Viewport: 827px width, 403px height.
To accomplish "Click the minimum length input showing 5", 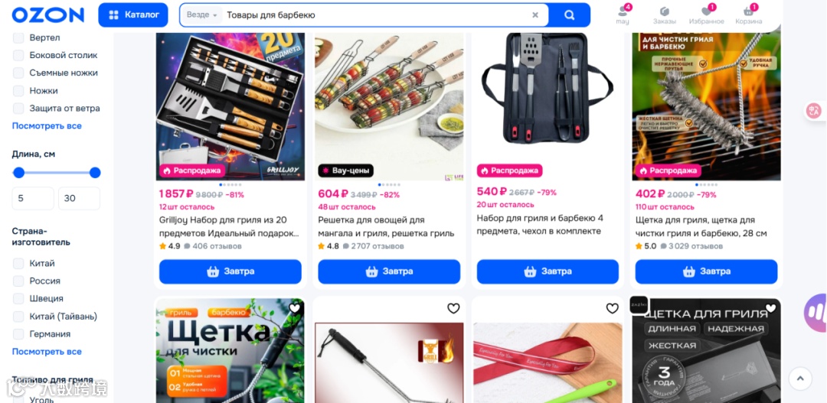I will coord(33,199).
